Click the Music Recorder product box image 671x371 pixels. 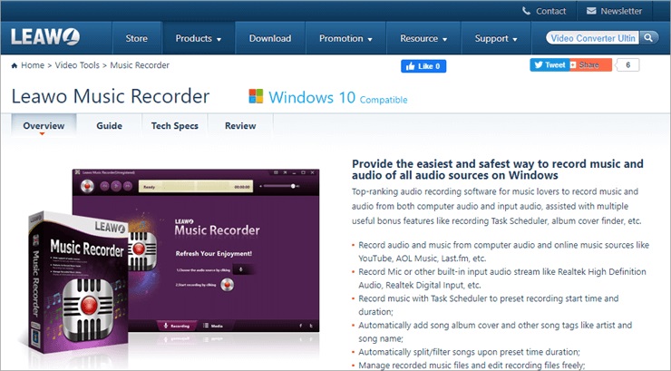[x=77, y=282]
